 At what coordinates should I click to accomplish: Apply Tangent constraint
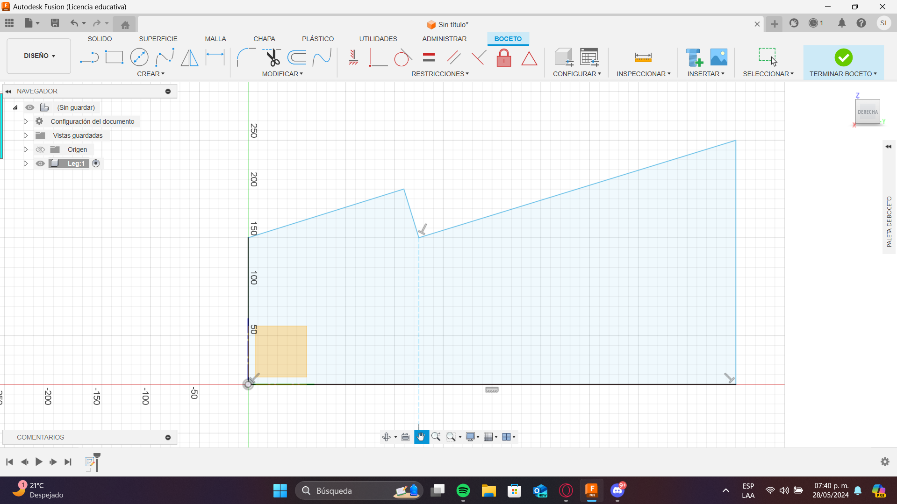click(403, 57)
